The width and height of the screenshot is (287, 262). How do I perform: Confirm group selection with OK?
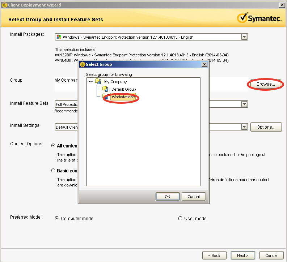click(x=168, y=196)
